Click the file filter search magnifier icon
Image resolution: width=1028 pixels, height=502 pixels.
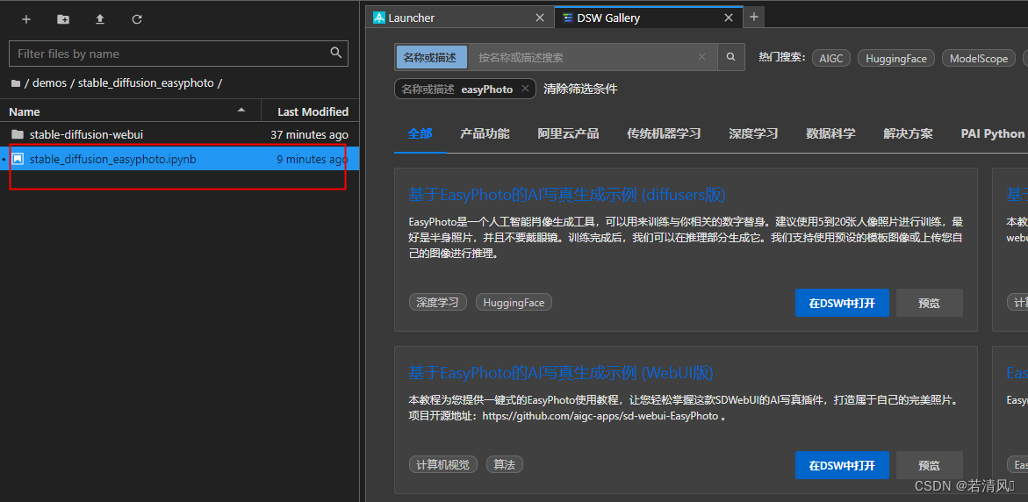[335, 53]
